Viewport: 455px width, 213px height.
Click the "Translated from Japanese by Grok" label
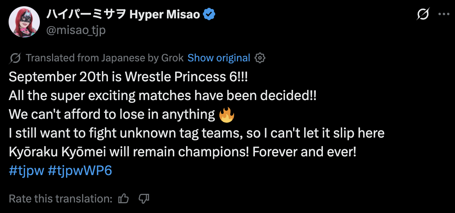click(104, 58)
